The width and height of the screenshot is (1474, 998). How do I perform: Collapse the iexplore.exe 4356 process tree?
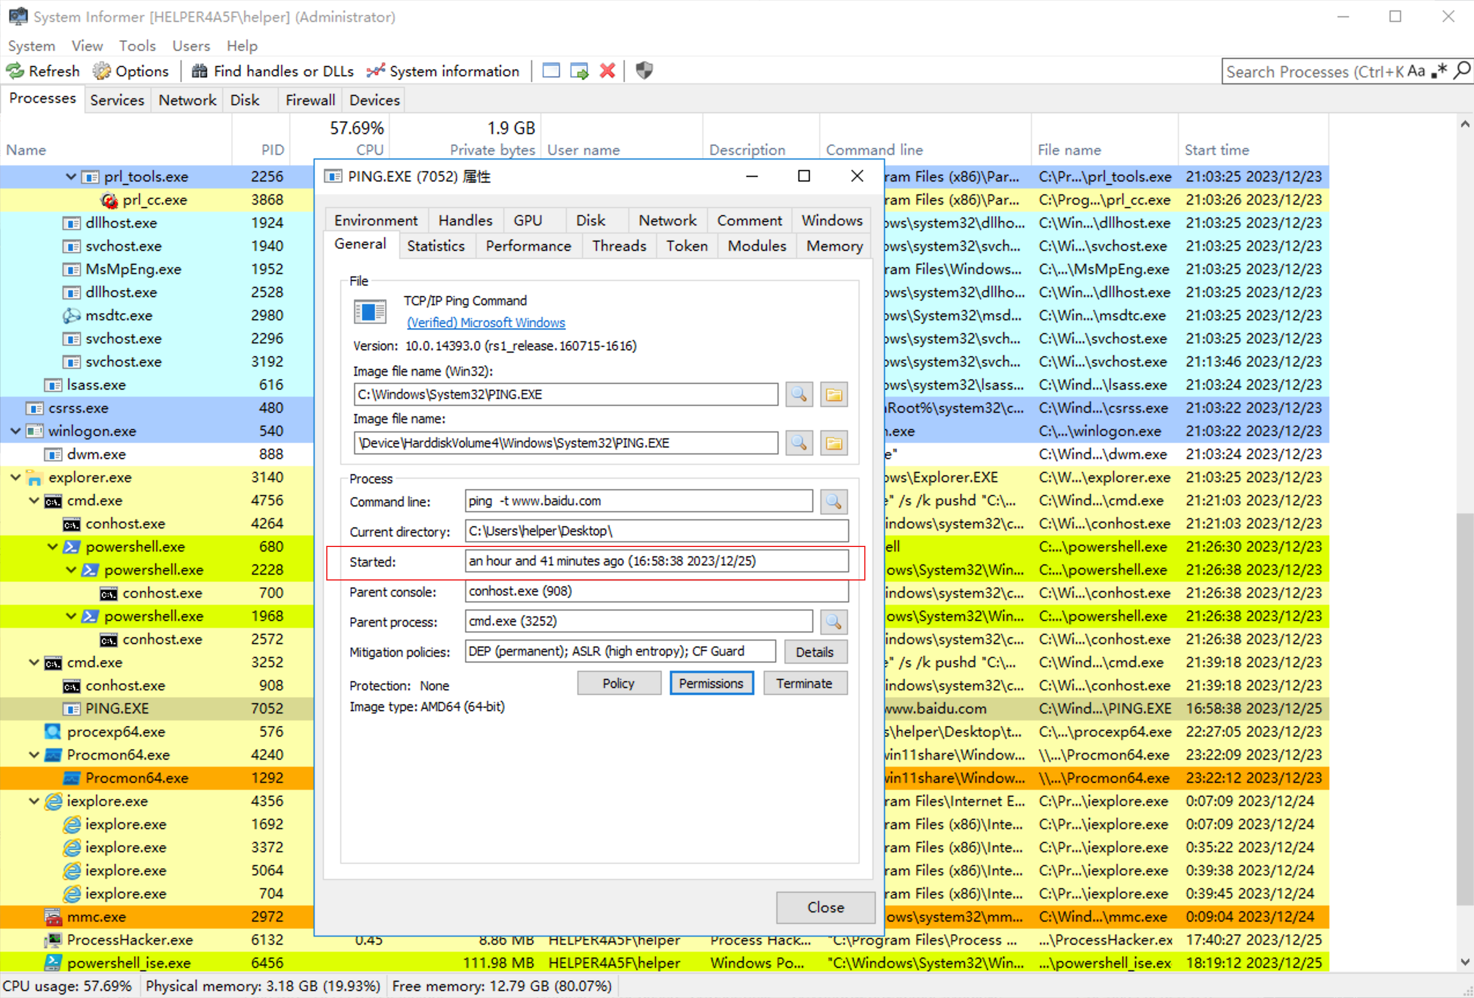[34, 801]
